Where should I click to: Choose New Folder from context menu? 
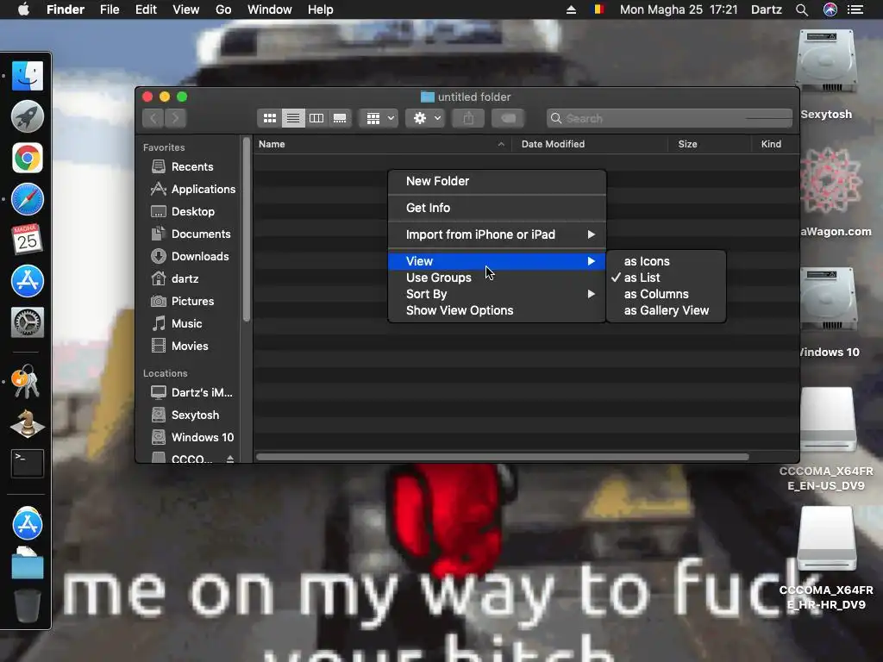(497, 181)
